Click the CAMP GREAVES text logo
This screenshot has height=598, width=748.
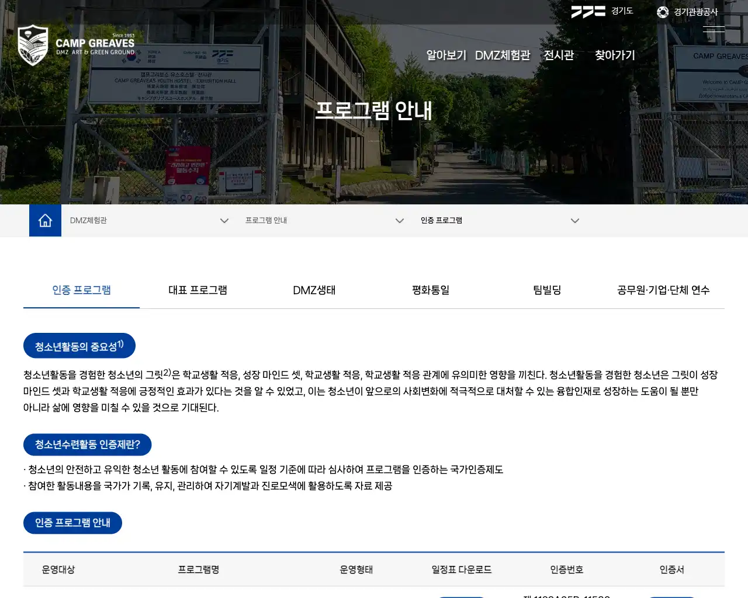click(x=95, y=44)
